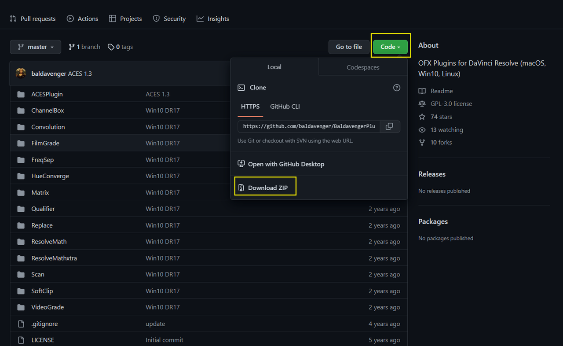Open the Insights tab

tap(213, 18)
